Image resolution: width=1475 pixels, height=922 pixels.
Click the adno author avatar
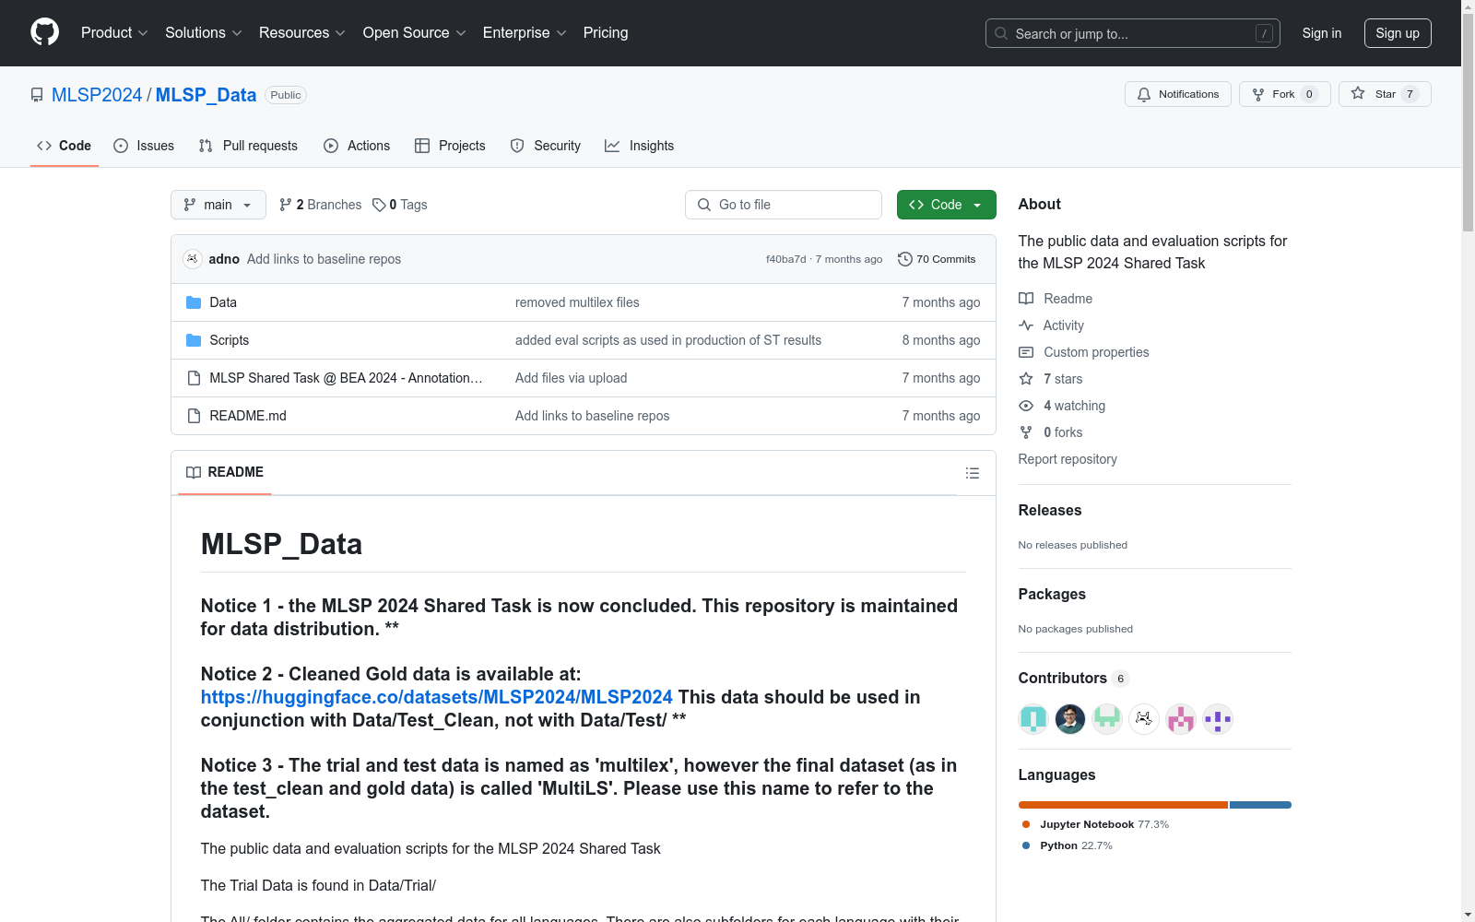click(192, 259)
